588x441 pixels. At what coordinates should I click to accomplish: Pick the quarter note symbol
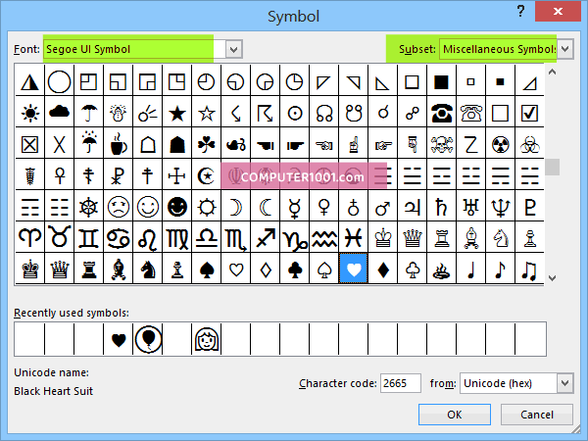470,269
